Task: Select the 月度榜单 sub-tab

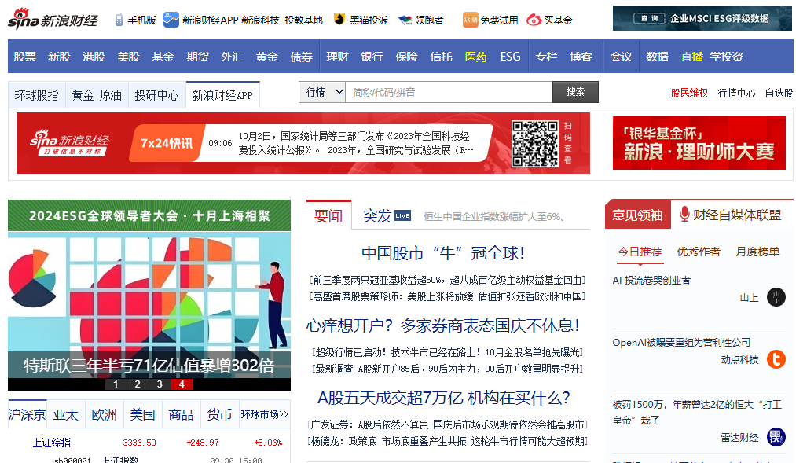Action: (757, 252)
